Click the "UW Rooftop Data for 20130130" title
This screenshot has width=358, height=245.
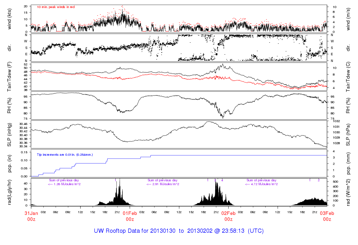tap(135, 231)
